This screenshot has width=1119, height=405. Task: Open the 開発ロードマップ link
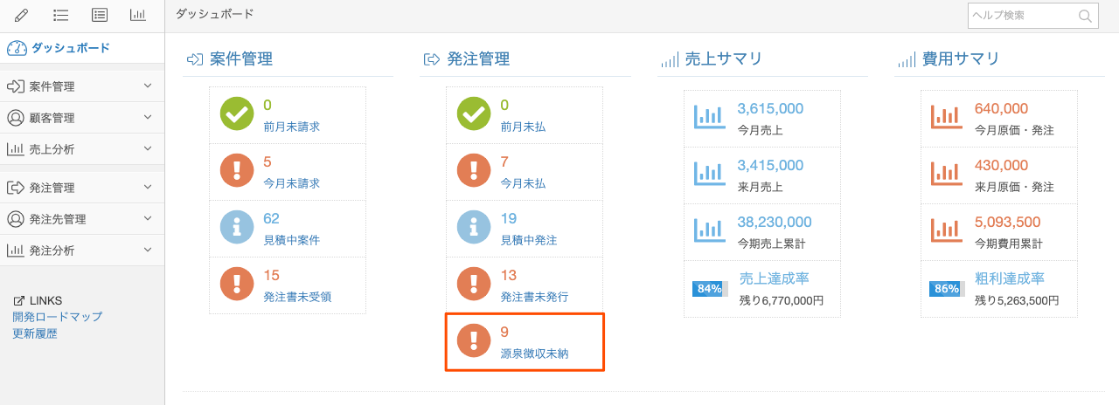57,317
